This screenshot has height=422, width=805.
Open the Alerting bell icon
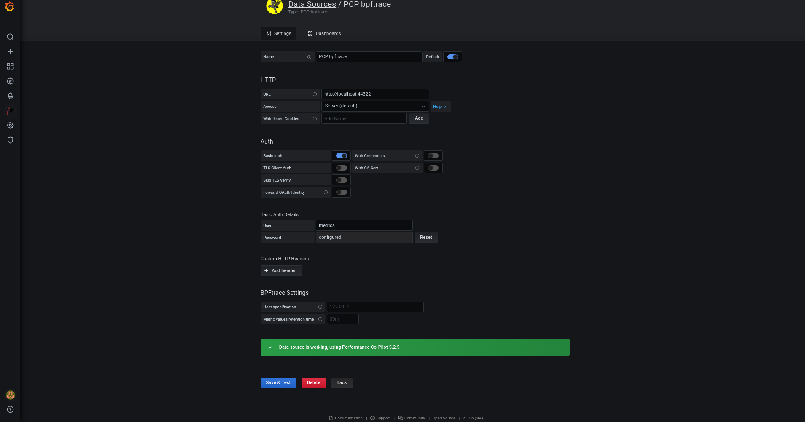pyautogui.click(x=10, y=96)
